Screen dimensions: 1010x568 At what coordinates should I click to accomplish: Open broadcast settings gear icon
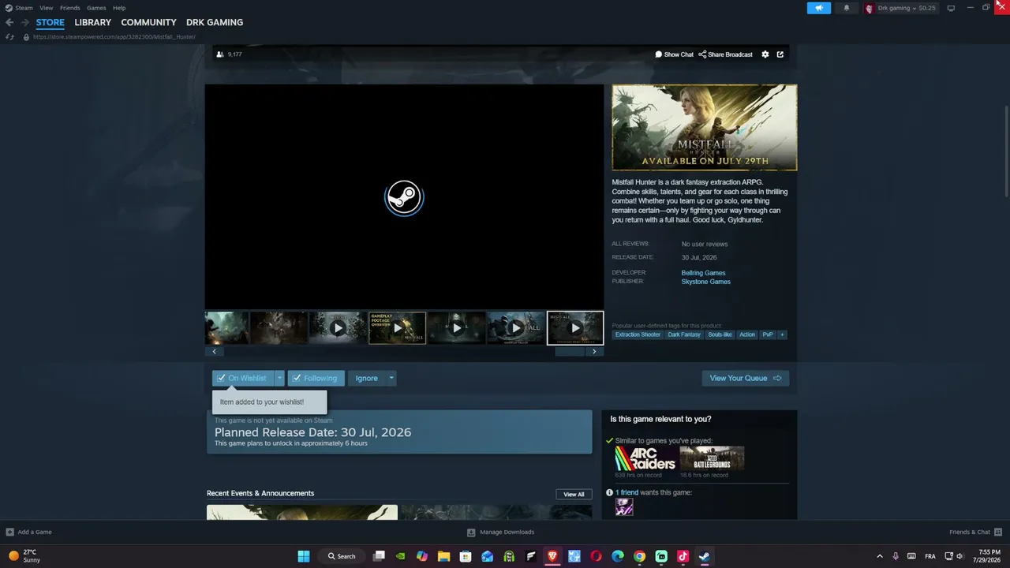pos(765,54)
